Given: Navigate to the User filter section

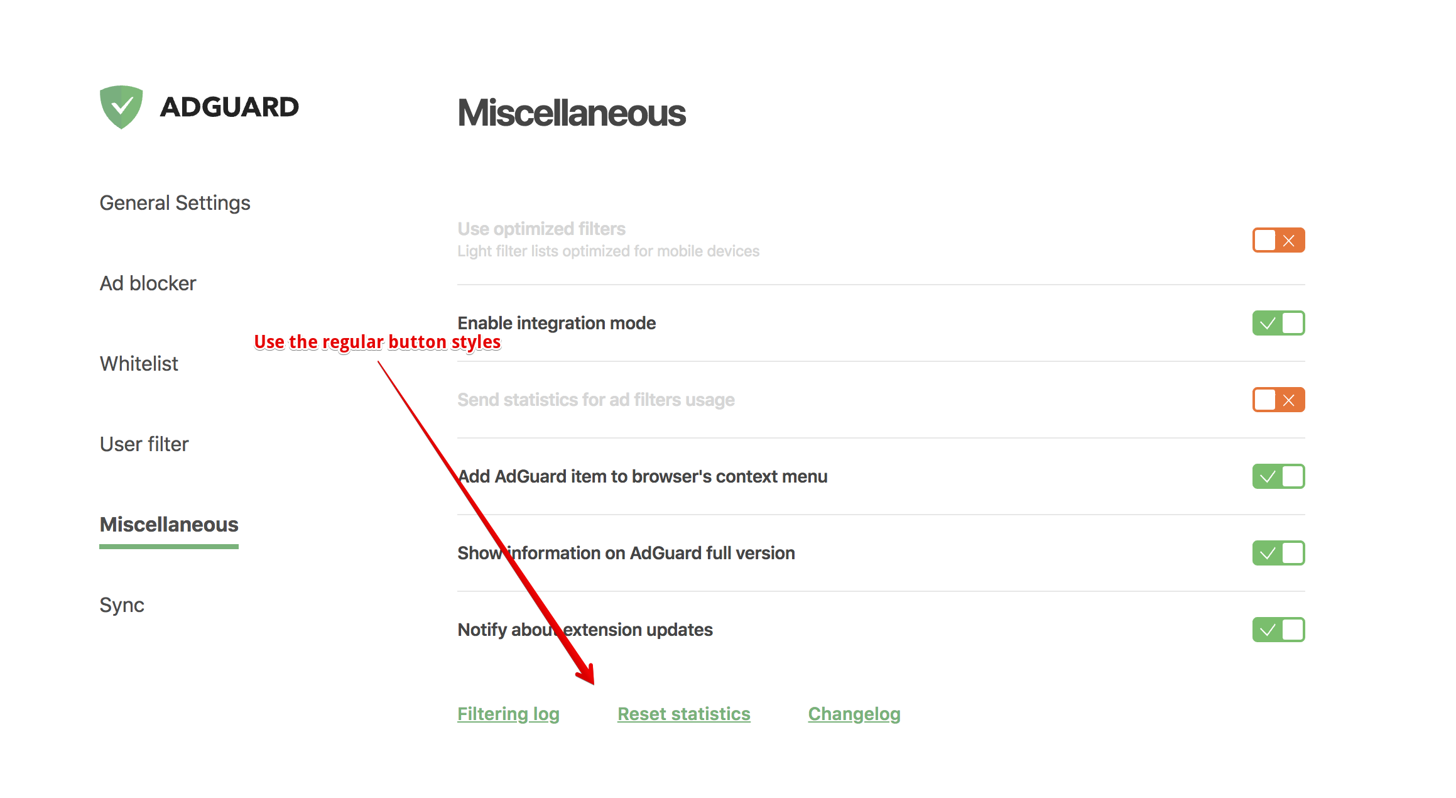Looking at the screenshot, I should pos(144,444).
